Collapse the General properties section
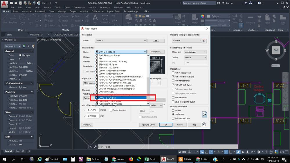 pos(32,51)
